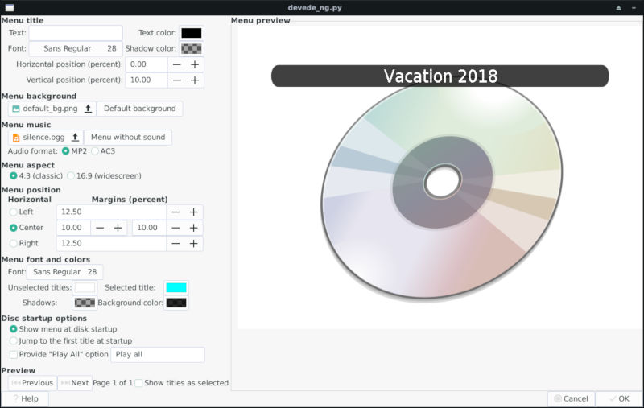
Task: Click the window menu icon in title bar
Action: click(x=9, y=7)
